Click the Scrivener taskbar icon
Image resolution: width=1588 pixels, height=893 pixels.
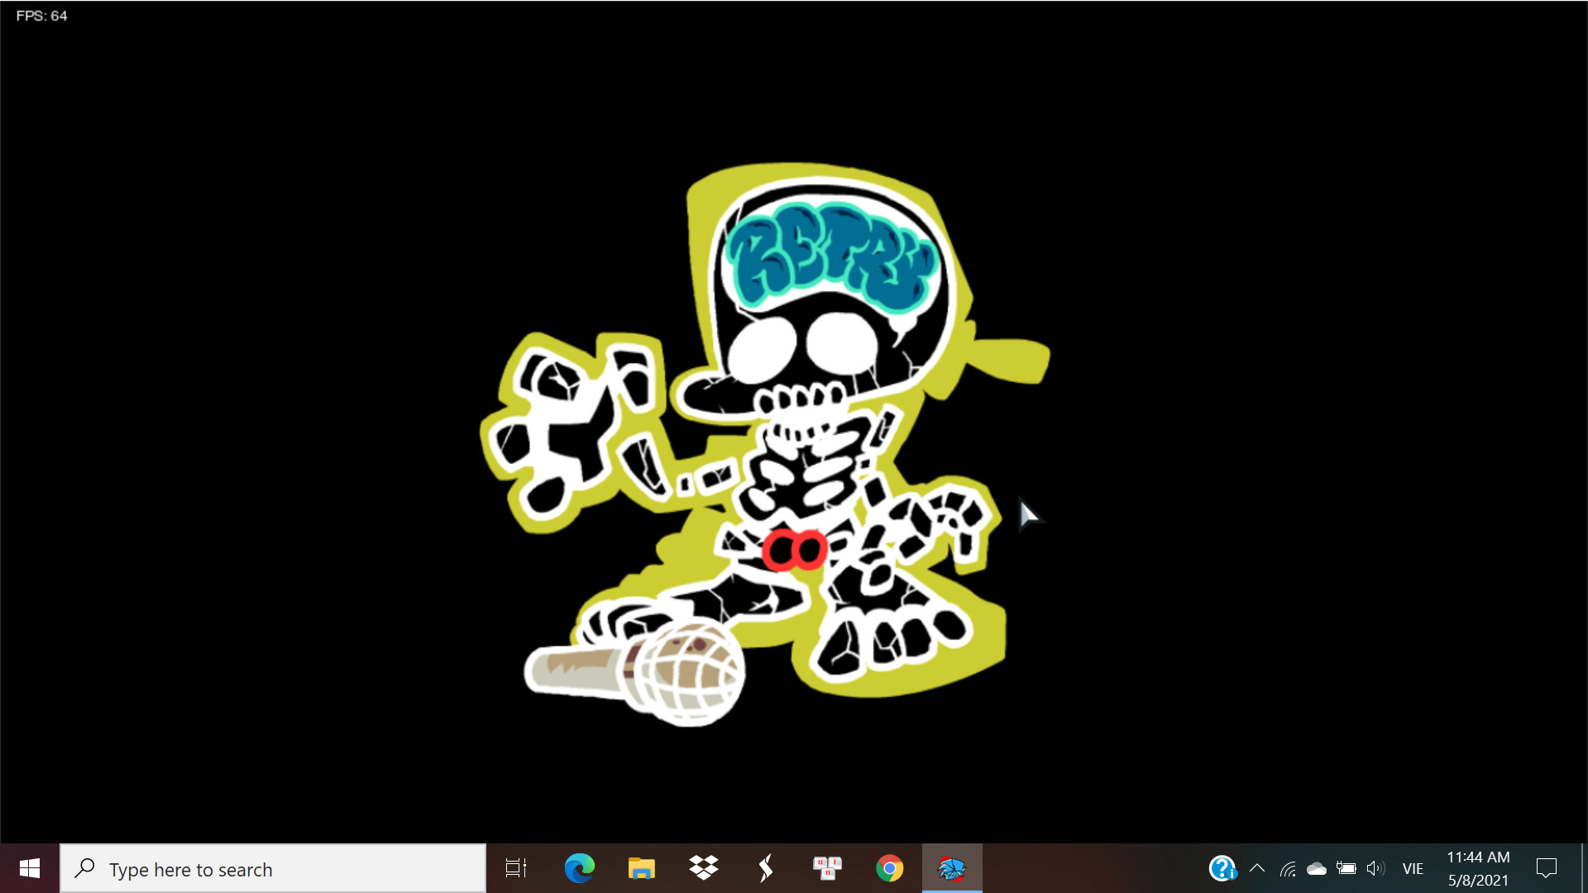pyautogui.click(x=766, y=869)
